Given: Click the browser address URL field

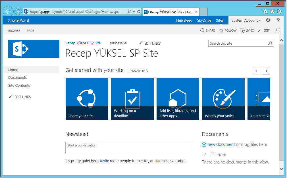Looking at the screenshot, I should [x=74, y=12].
